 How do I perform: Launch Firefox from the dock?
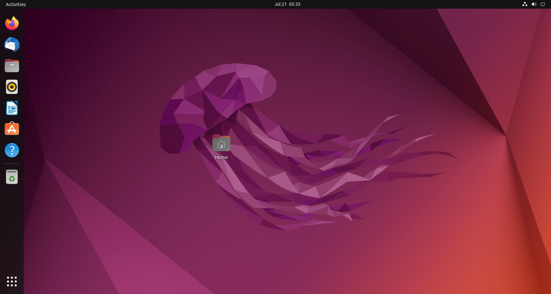click(x=12, y=23)
